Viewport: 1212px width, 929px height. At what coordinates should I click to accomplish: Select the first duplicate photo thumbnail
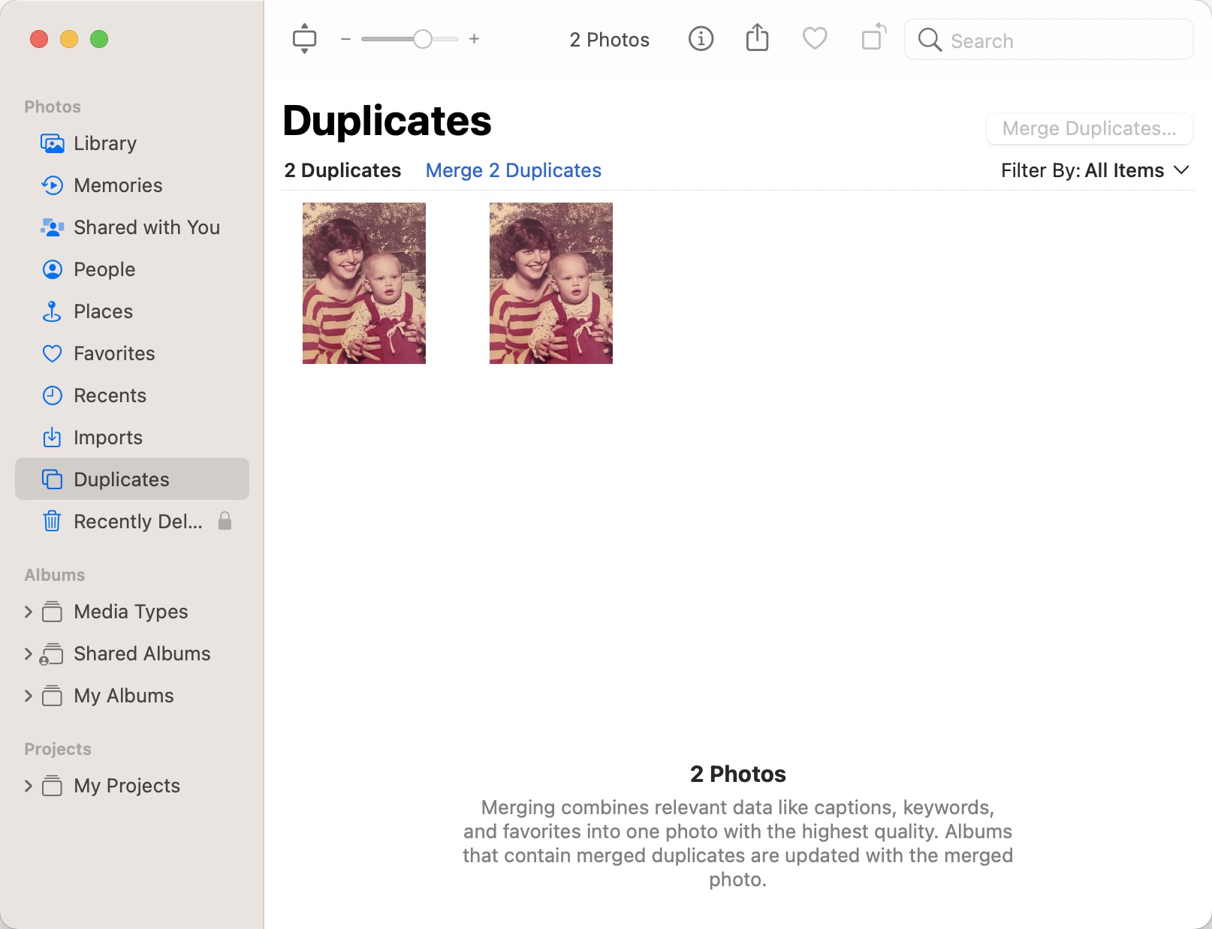pyautogui.click(x=363, y=284)
